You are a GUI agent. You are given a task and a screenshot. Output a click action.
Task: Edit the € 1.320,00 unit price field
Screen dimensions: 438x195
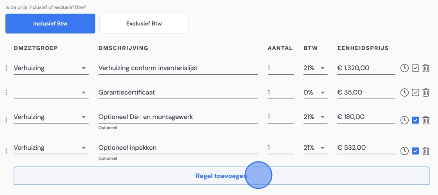(x=366, y=68)
